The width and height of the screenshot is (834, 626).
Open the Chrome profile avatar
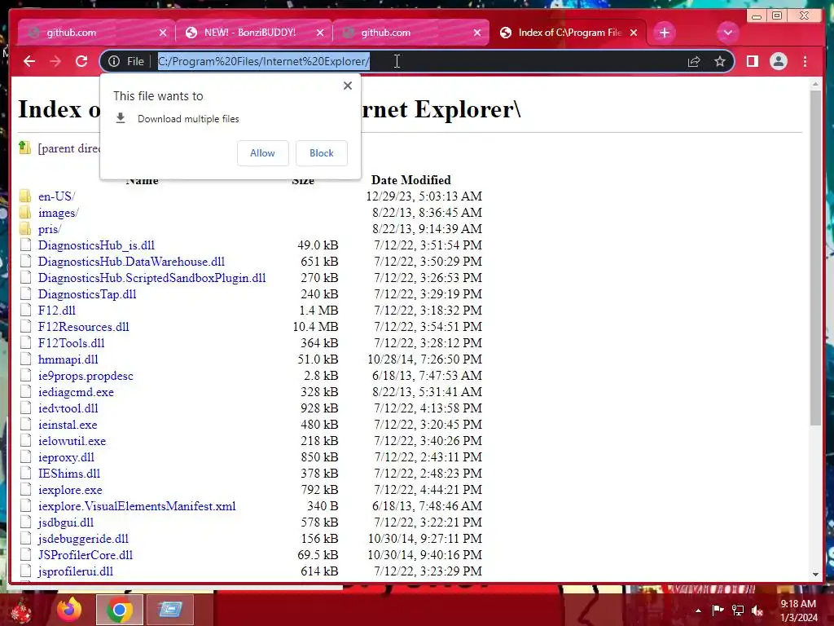tap(778, 61)
